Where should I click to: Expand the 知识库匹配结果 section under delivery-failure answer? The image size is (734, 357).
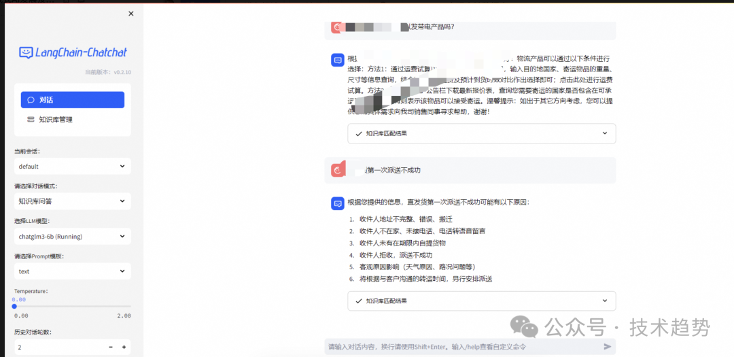pos(482,301)
